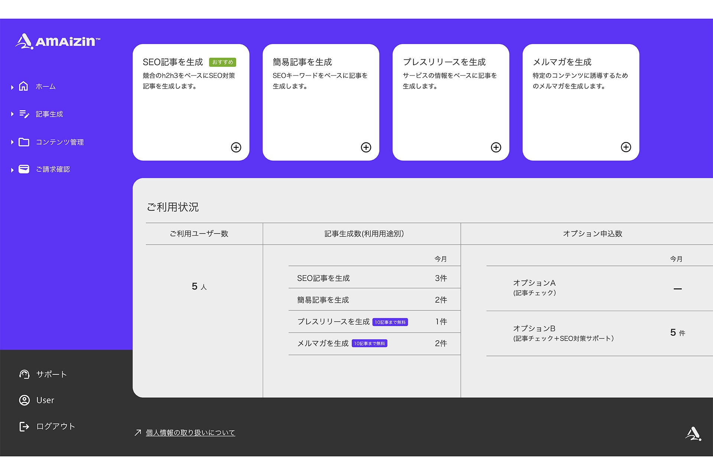Click the support headset icon
This screenshot has width=713, height=475.
pyautogui.click(x=24, y=374)
